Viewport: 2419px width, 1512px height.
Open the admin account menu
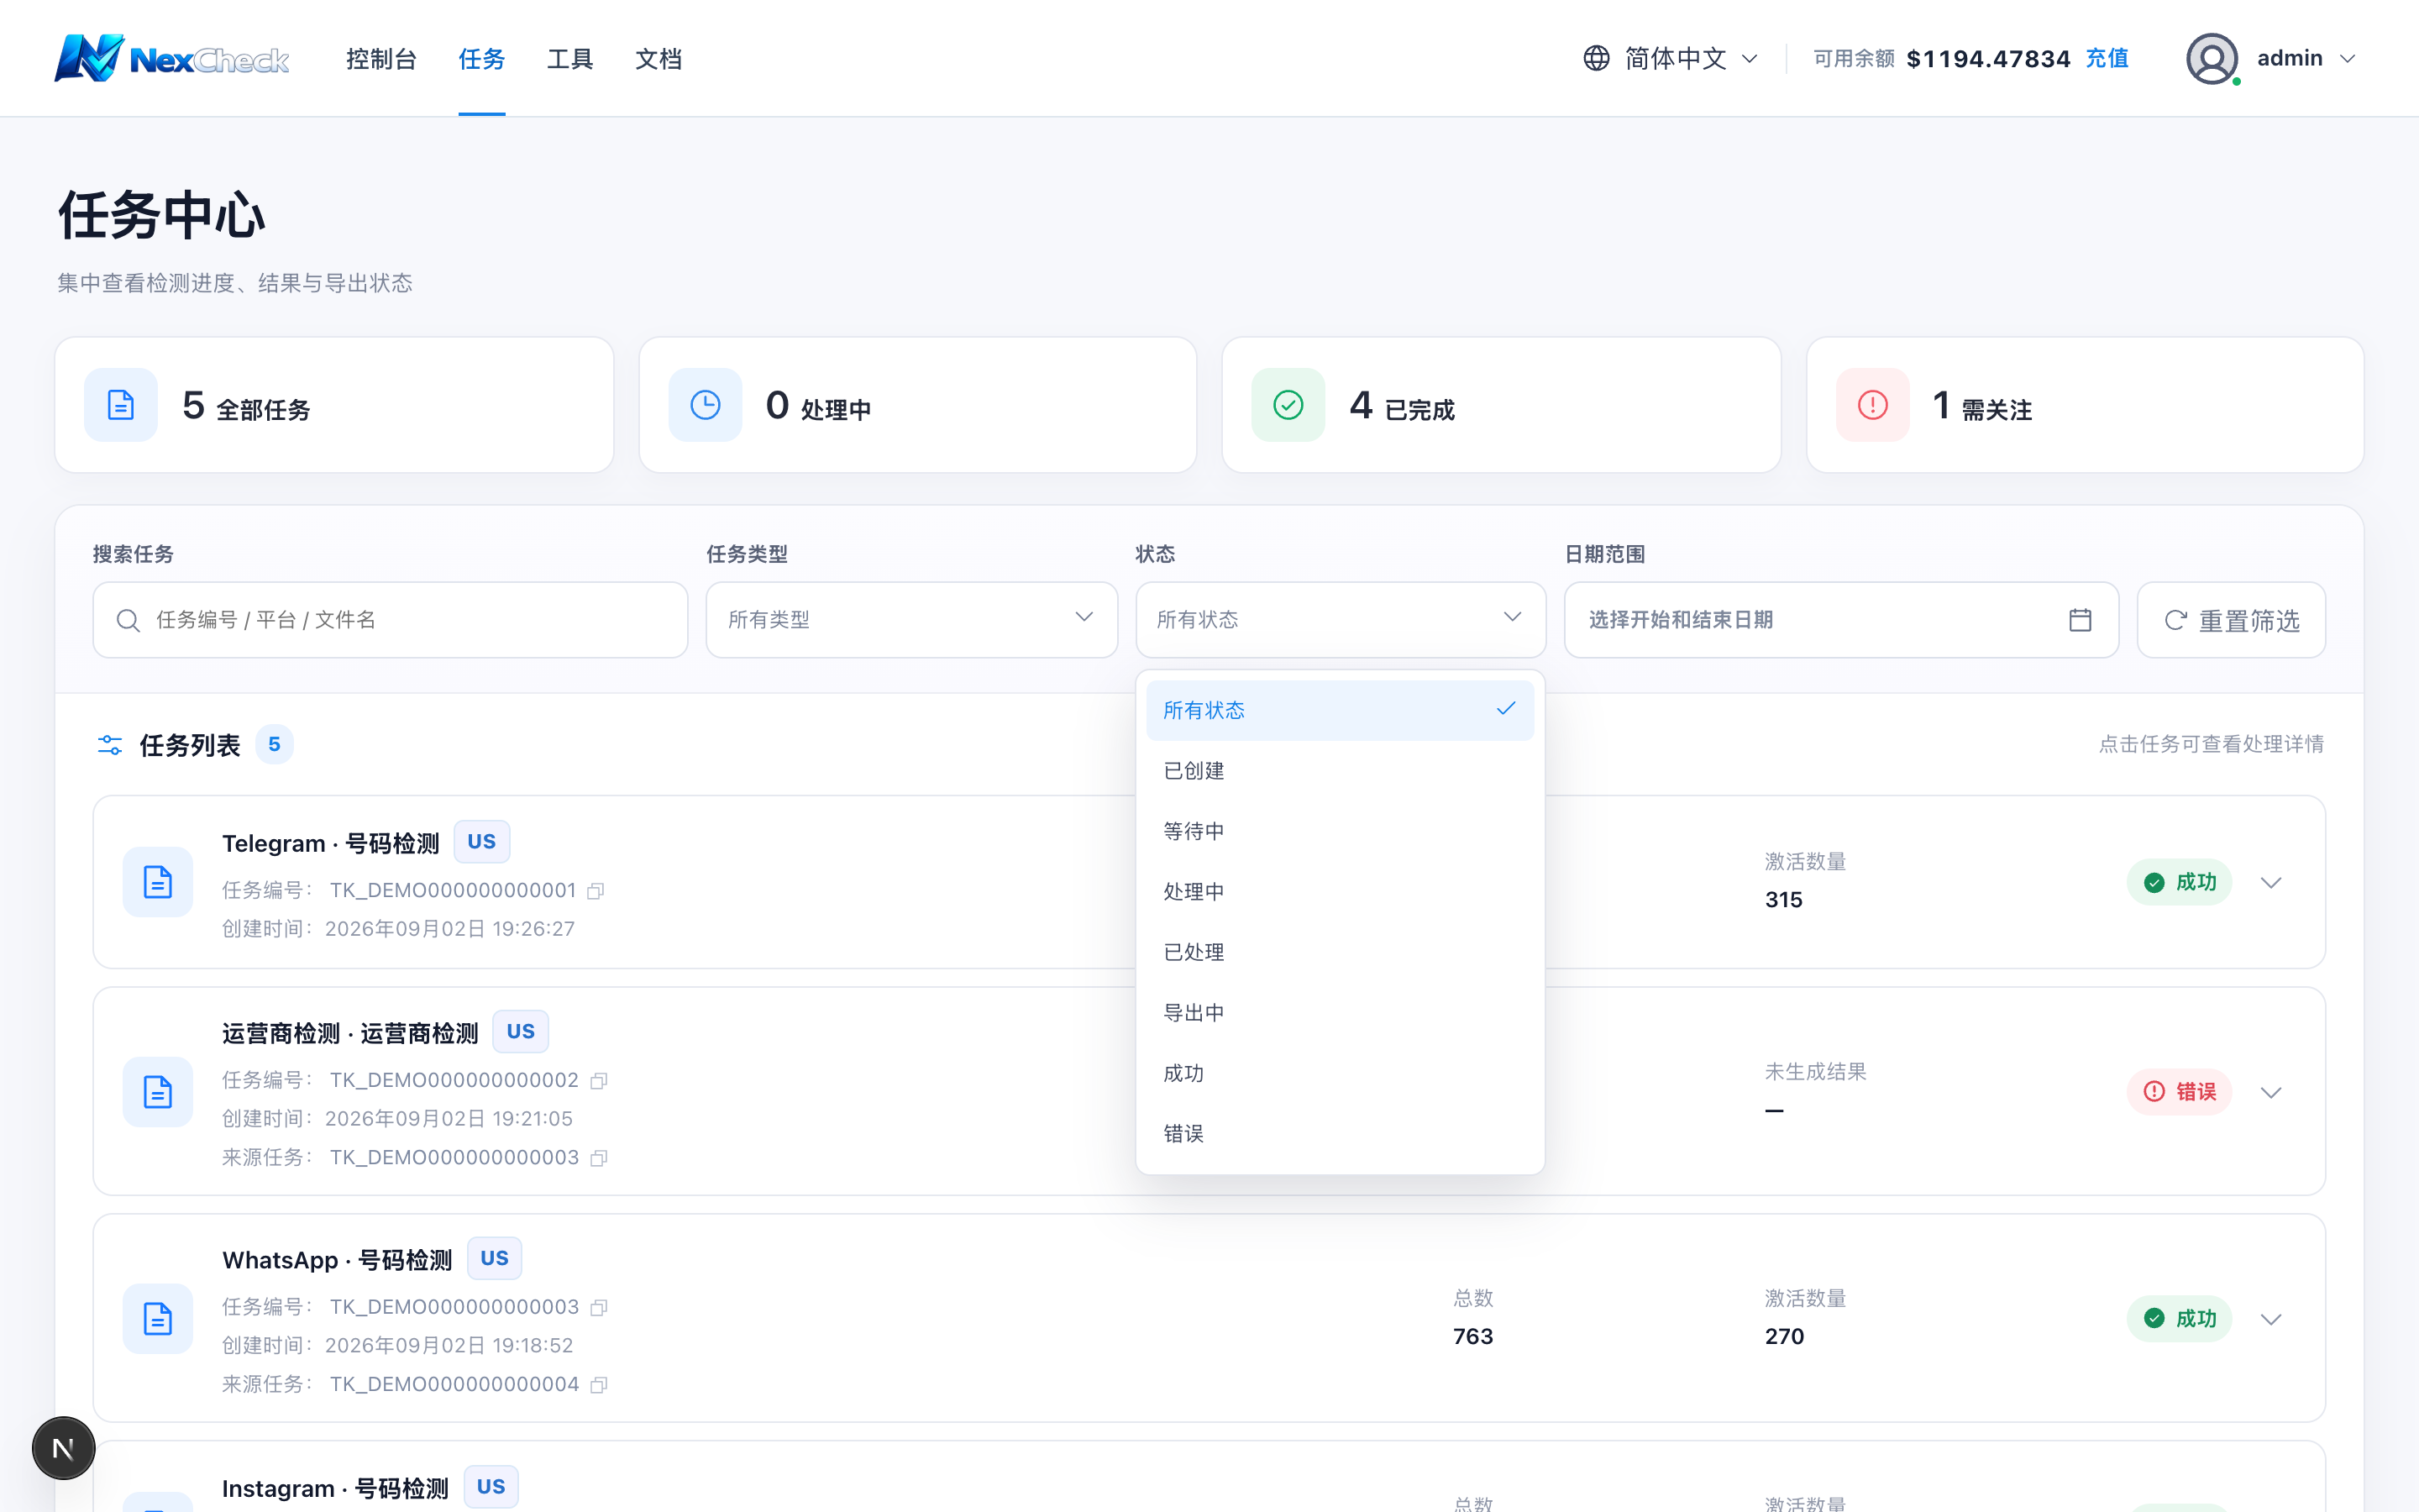pyautogui.click(x=2271, y=58)
